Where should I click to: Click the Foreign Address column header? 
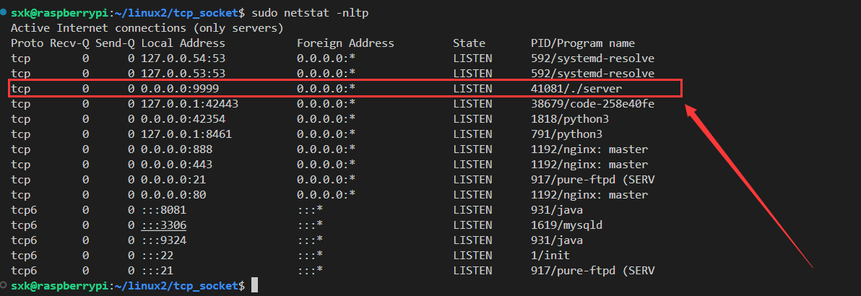345,43
